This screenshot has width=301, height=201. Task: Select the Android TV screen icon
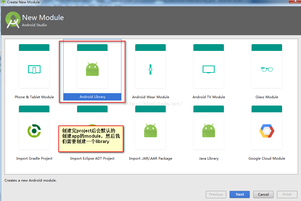[209, 69]
